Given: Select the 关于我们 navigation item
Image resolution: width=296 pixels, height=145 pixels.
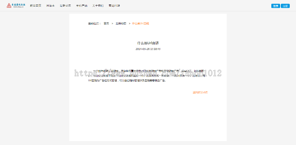Looking at the screenshot, I should coord(98,6).
